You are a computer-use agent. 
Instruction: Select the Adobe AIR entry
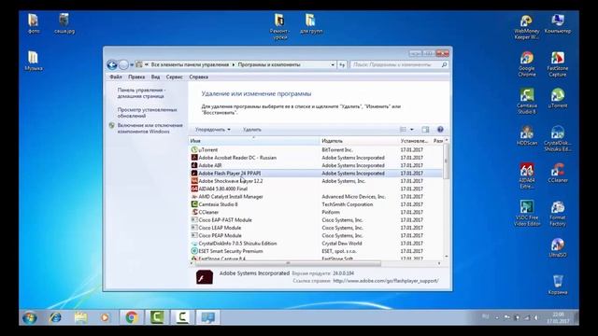click(x=316, y=166)
